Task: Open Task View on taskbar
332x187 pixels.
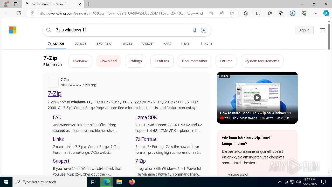Action: [93, 182]
